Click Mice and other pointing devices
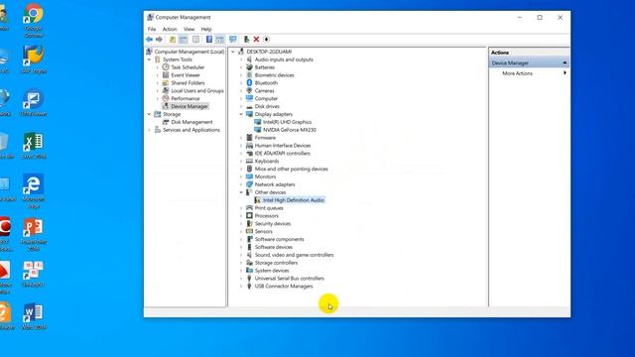This screenshot has height=357, width=635. [x=291, y=169]
